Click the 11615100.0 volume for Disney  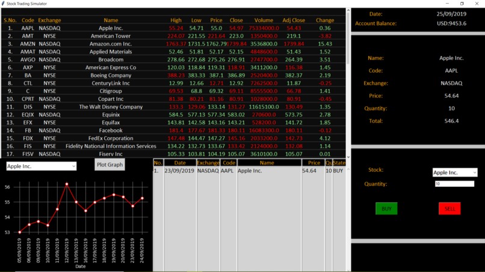coord(264,107)
